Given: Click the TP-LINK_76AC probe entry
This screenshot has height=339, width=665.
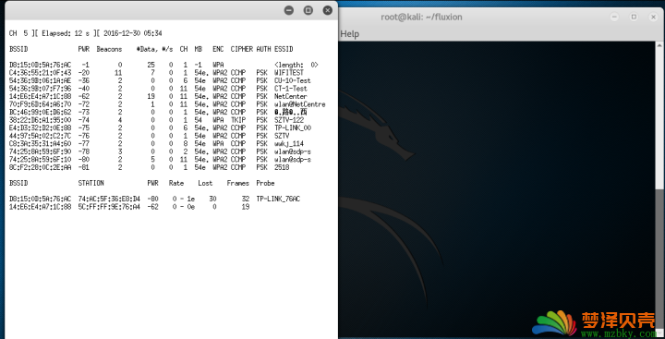Looking at the screenshot, I should [278, 199].
